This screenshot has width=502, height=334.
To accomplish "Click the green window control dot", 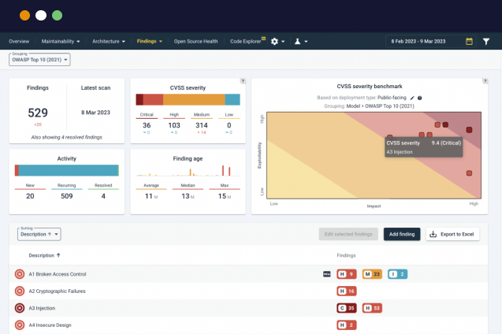I will [57, 15].
